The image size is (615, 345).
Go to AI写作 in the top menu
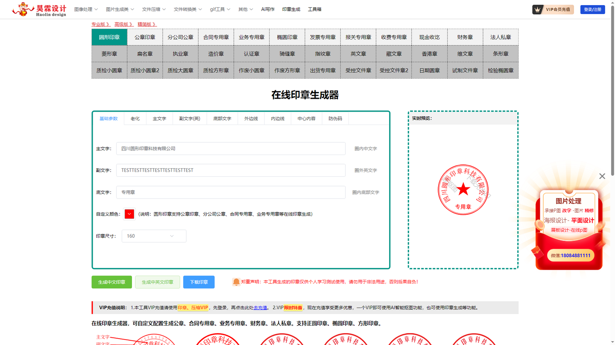point(268,9)
